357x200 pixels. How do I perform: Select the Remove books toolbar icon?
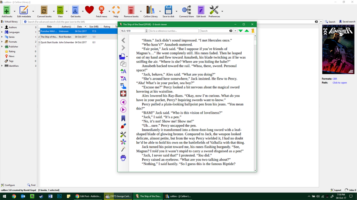[x=130, y=11]
